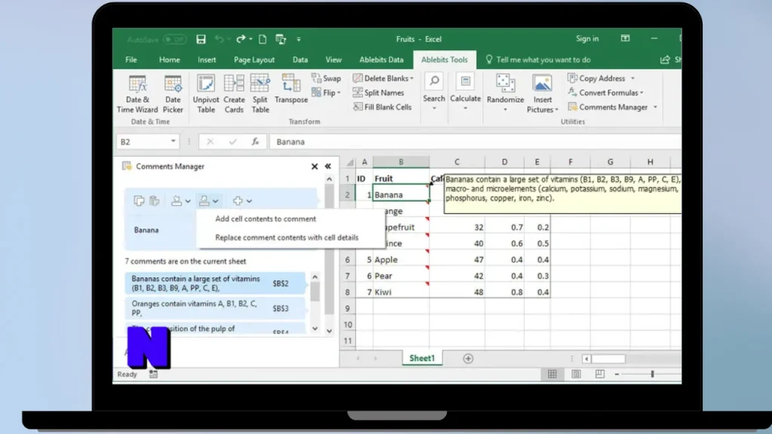Close the Comments Manager pane
This screenshot has height=434, width=772.
tap(314, 167)
